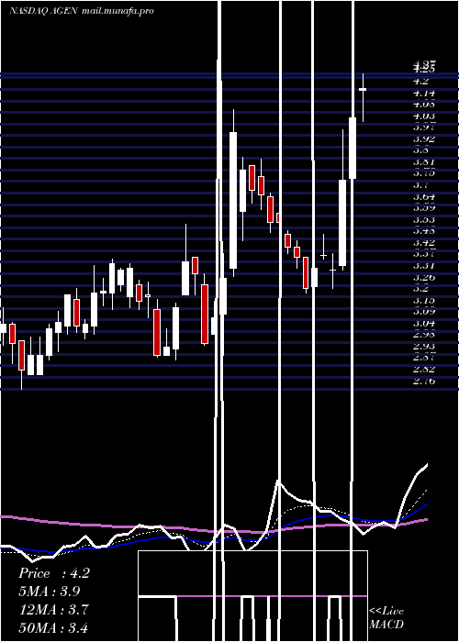Click the 3.04 price axis label
The width and height of the screenshot is (459, 642).
pos(424,323)
